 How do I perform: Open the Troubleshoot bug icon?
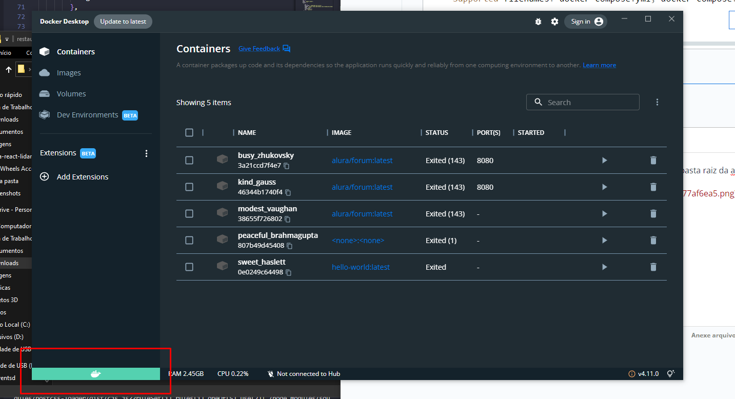pos(538,22)
